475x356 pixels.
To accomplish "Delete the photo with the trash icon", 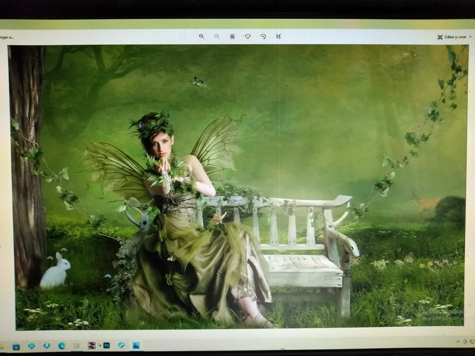I will coord(232,36).
